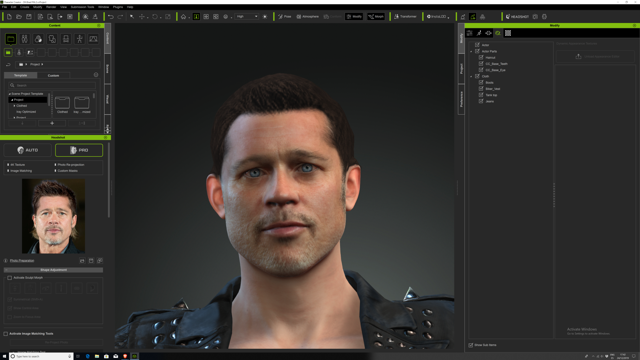Open the File menu
640x360 pixels.
tap(4, 7)
